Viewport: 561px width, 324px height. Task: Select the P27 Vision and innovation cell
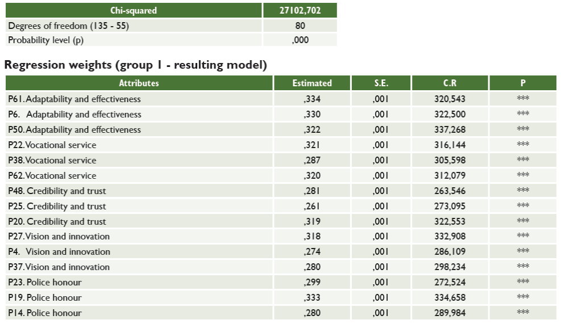(59, 236)
